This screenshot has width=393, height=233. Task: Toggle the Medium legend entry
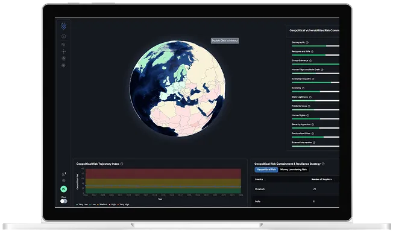coord(102,205)
